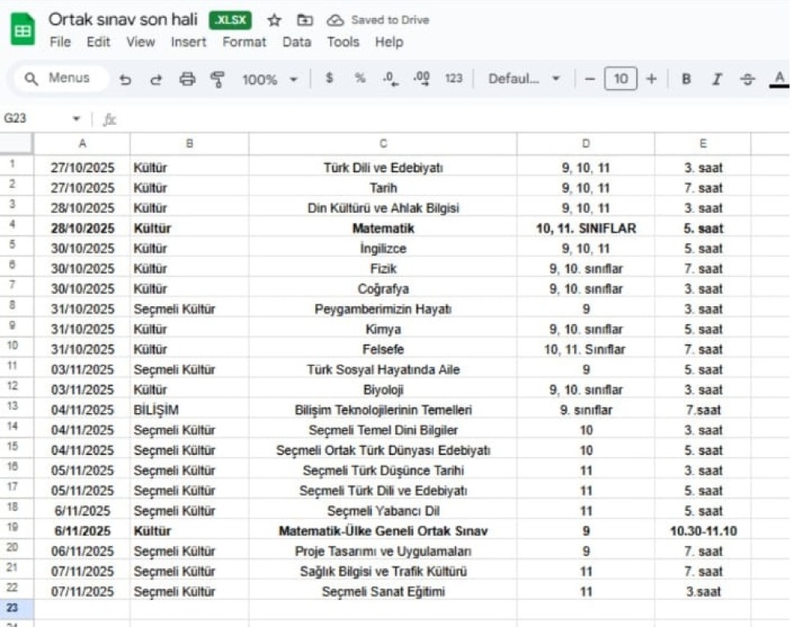The height and width of the screenshot is (627, 794).
Task: Open the name box G23 dropdown
Action: (77, 119)
